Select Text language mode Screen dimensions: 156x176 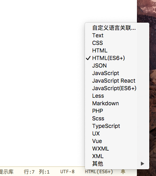click(117, 35)
